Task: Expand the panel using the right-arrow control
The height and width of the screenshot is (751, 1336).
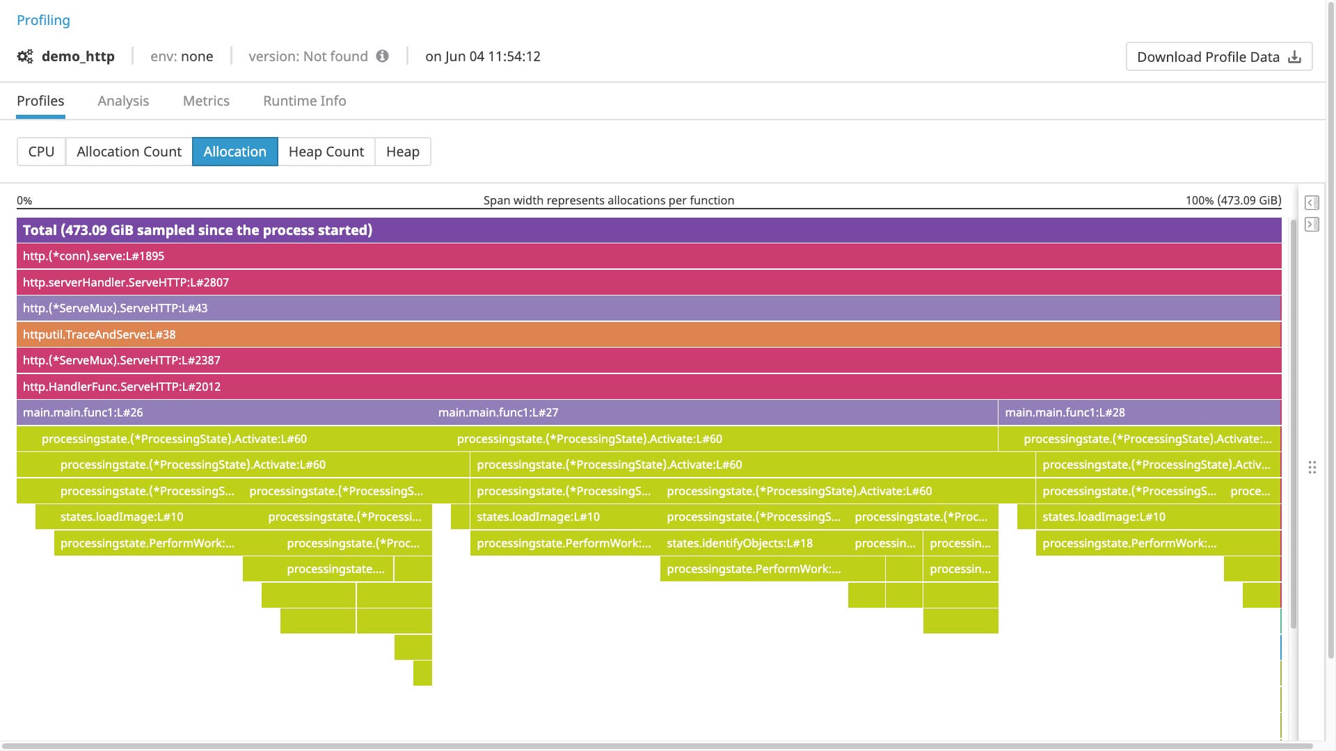Action: pyautogui.click(x=1312, y=224)
